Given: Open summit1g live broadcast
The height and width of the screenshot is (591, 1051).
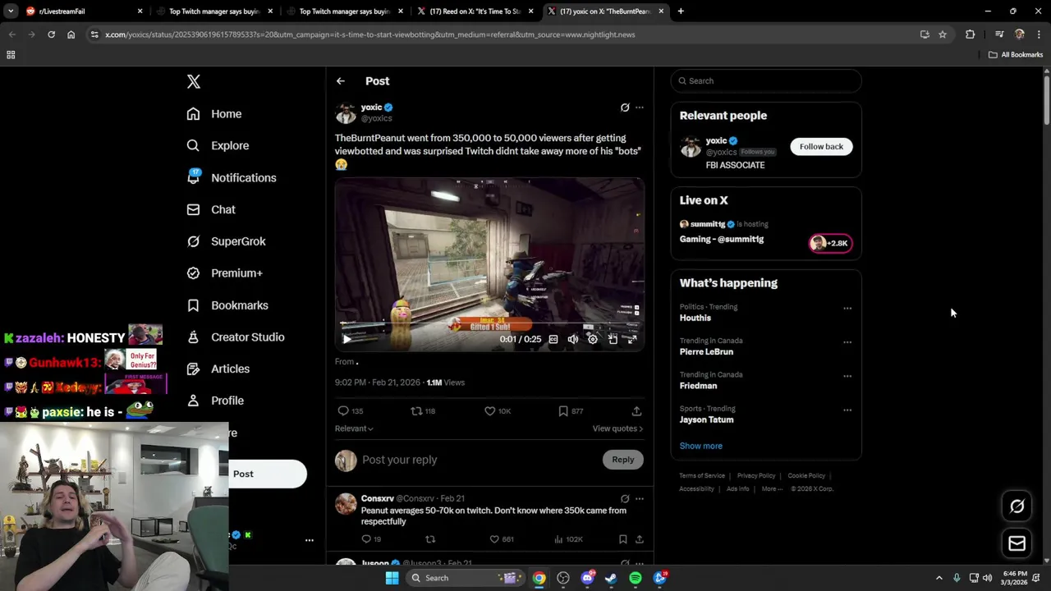Looking at the screenshot, I should 765,231.
